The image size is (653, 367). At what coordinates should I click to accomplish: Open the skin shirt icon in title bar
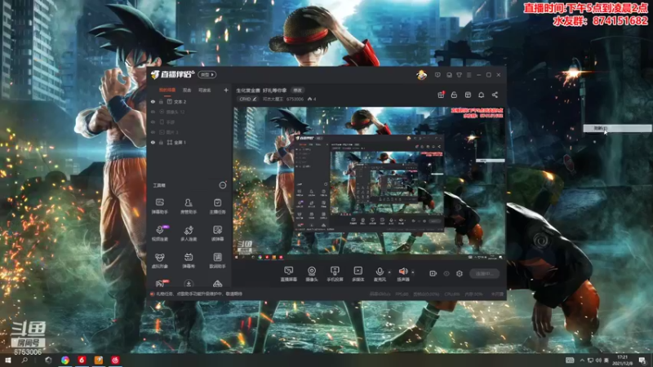point(459,75)
